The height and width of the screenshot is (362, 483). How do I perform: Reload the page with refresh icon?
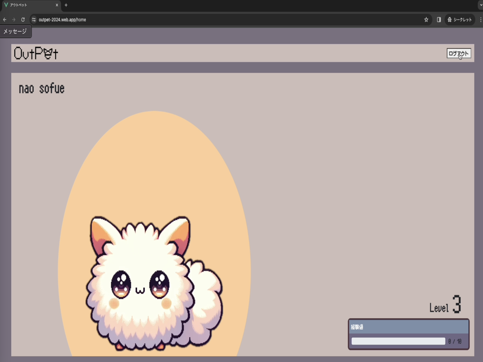[x=23, y=20]
